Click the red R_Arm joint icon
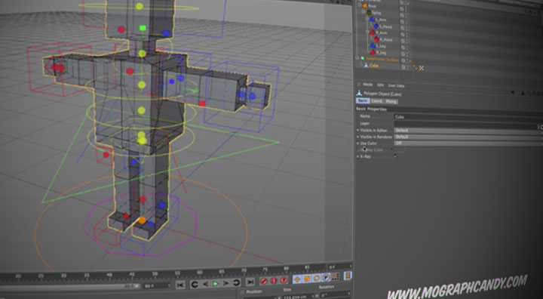543x299 pixels. click(x=373, y=32)
